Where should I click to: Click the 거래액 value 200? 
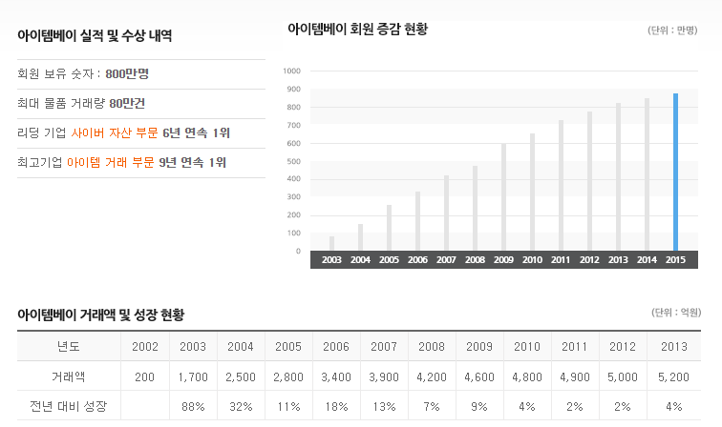[x=144, y=376]
